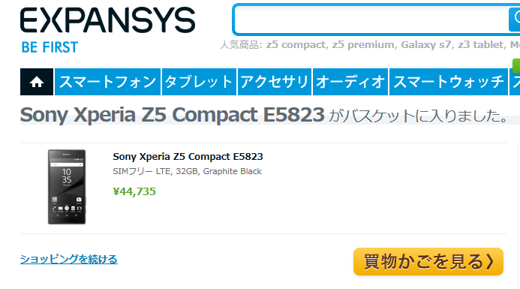Open the オーディオ category
Screen dimensions: 520x289
tap(350, 82)
